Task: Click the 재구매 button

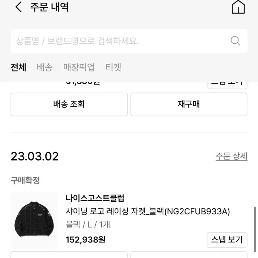Action: point(189,104)
